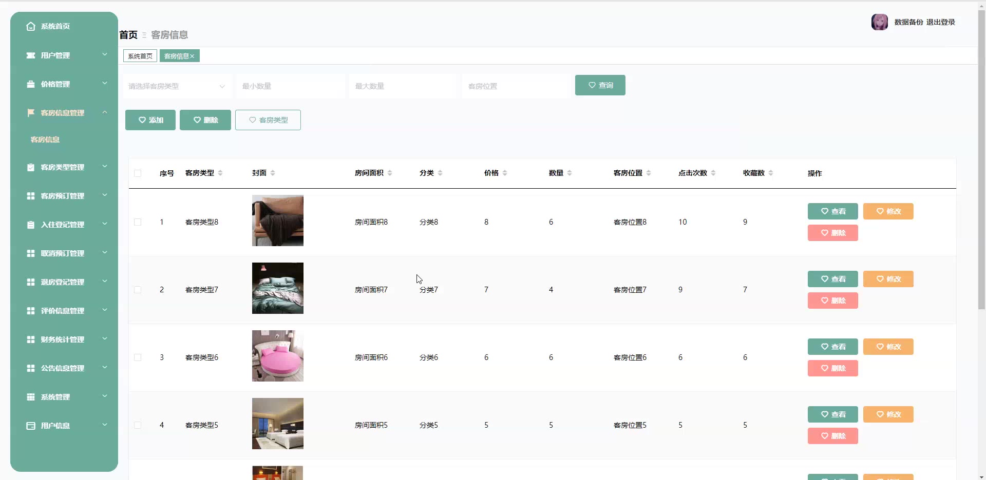Click the 客房预订管理 grid icon

coord(31,196)
